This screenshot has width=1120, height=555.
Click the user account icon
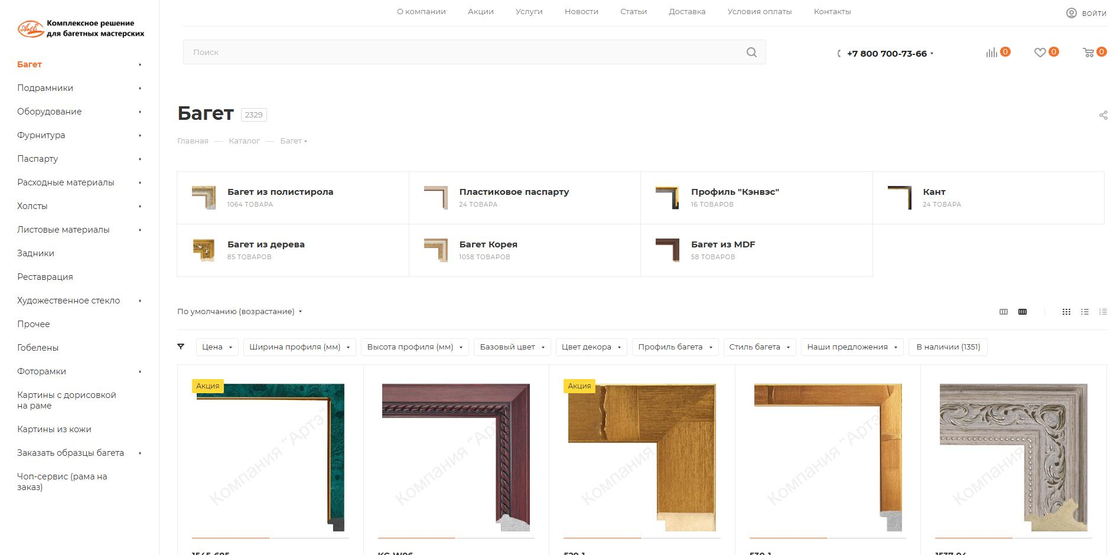click(x=1071, y=13)
